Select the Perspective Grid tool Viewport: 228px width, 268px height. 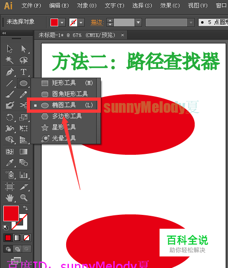[x=24, y=140]
